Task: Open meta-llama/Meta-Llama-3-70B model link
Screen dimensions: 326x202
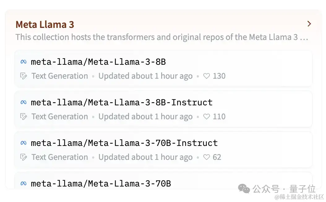Action: (101, 184)
